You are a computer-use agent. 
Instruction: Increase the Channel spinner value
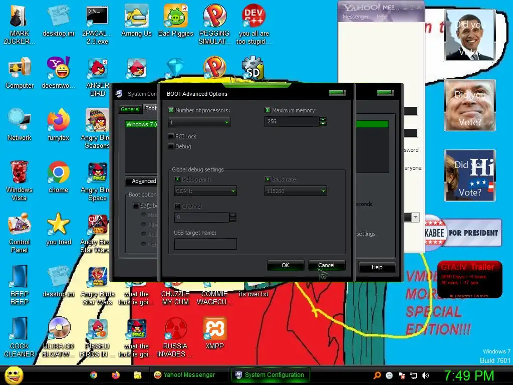tap(232, 215)
